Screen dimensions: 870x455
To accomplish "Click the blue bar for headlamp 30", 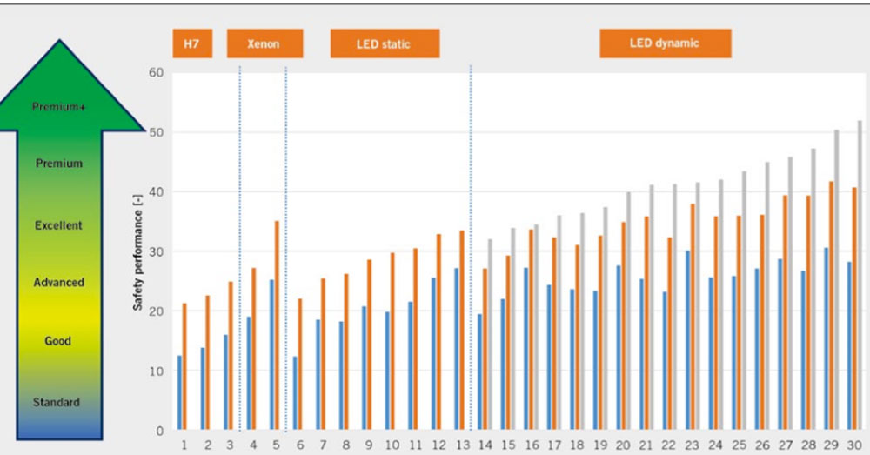I will 849,345.
